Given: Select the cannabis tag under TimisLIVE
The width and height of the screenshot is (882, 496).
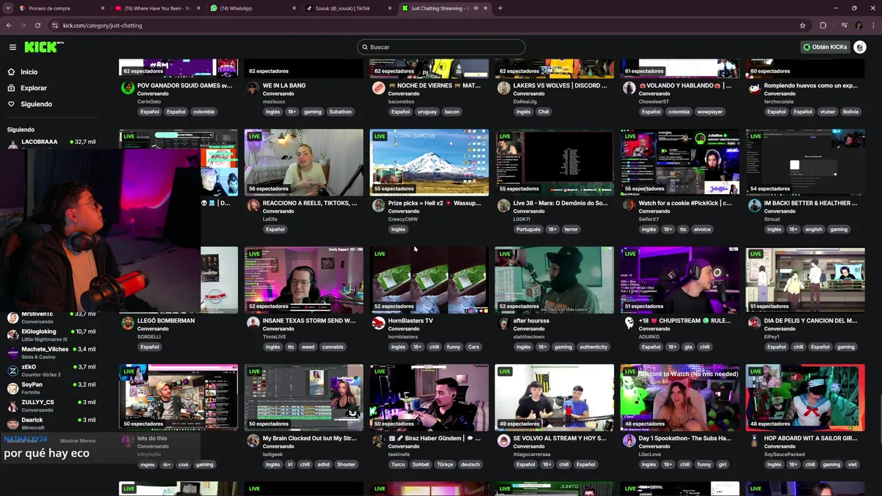Looking at the screenshot, I should pos(333,347).
